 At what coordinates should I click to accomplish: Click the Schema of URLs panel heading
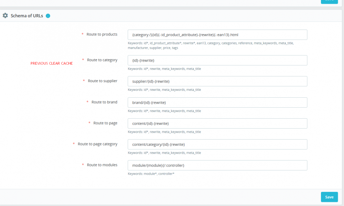point(27,16)
